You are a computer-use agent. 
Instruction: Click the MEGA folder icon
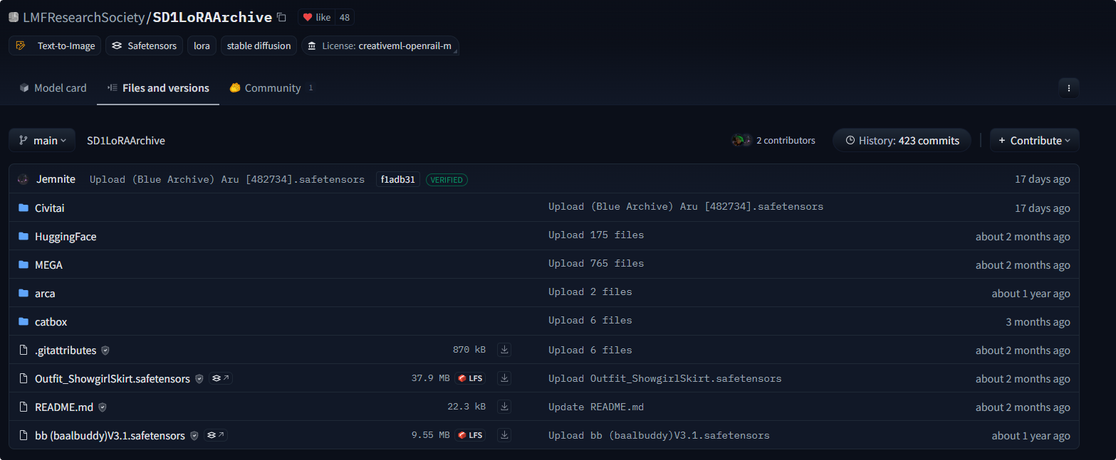point(24,264)
